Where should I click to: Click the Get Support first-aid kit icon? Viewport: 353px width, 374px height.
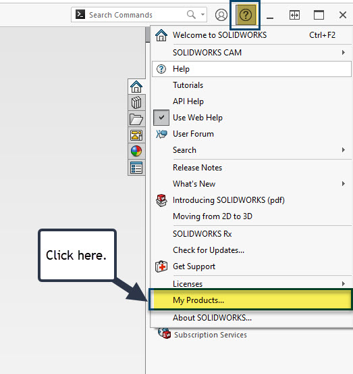[x=161, y=266]
